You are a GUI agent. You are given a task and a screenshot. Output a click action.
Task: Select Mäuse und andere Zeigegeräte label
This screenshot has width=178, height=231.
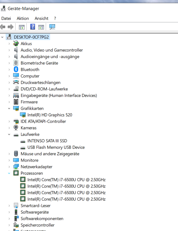(50, 154)
